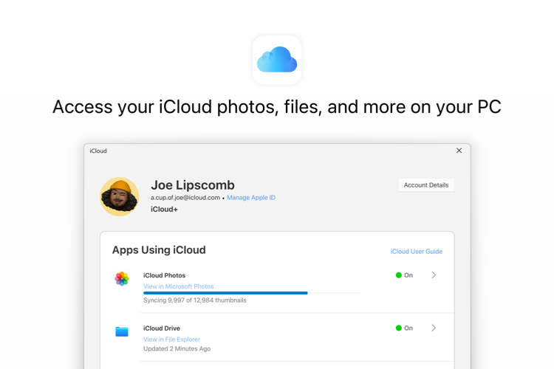Click the iCloud cloud logo icon
The width and height of the screenshot is (554, 369).
(277, 60)
